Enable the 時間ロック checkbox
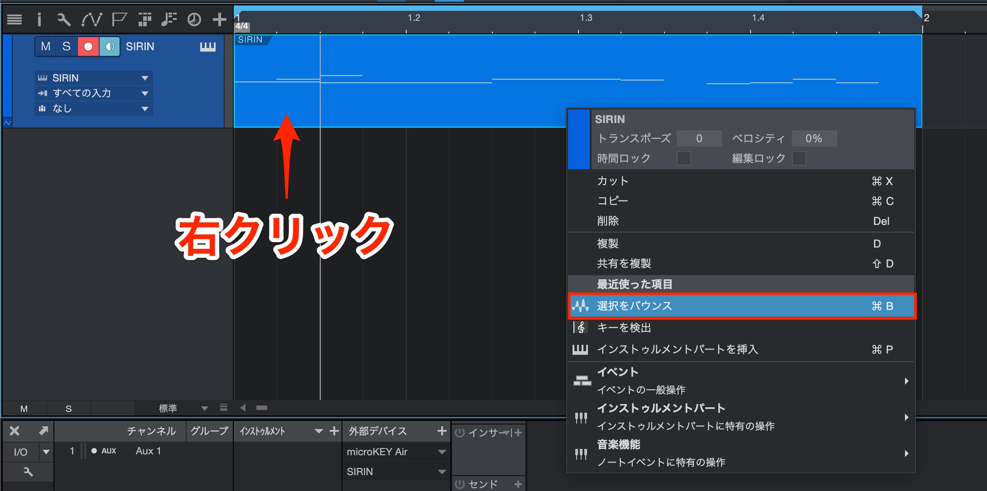Screen dimensions: 987x491 pos(684,158)
